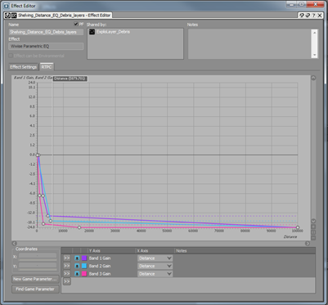Click the Notes text field
Viewport: 328px width, 305px height.
[x=249, y=43]
